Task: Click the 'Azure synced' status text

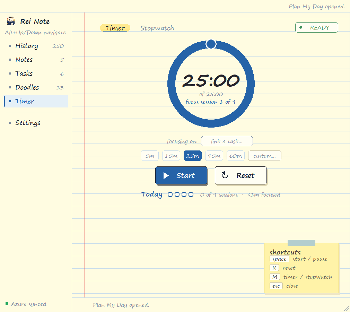Action: tap(28, 304)
